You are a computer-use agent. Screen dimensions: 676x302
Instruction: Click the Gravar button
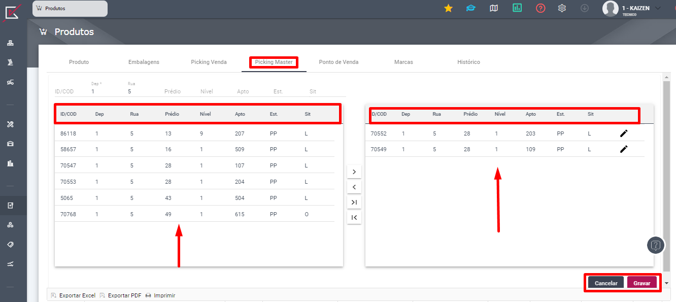pos(642,283)
